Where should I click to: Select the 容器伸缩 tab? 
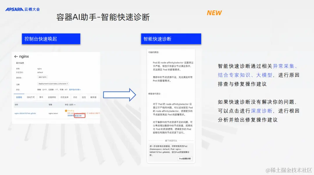coord(52,97)
